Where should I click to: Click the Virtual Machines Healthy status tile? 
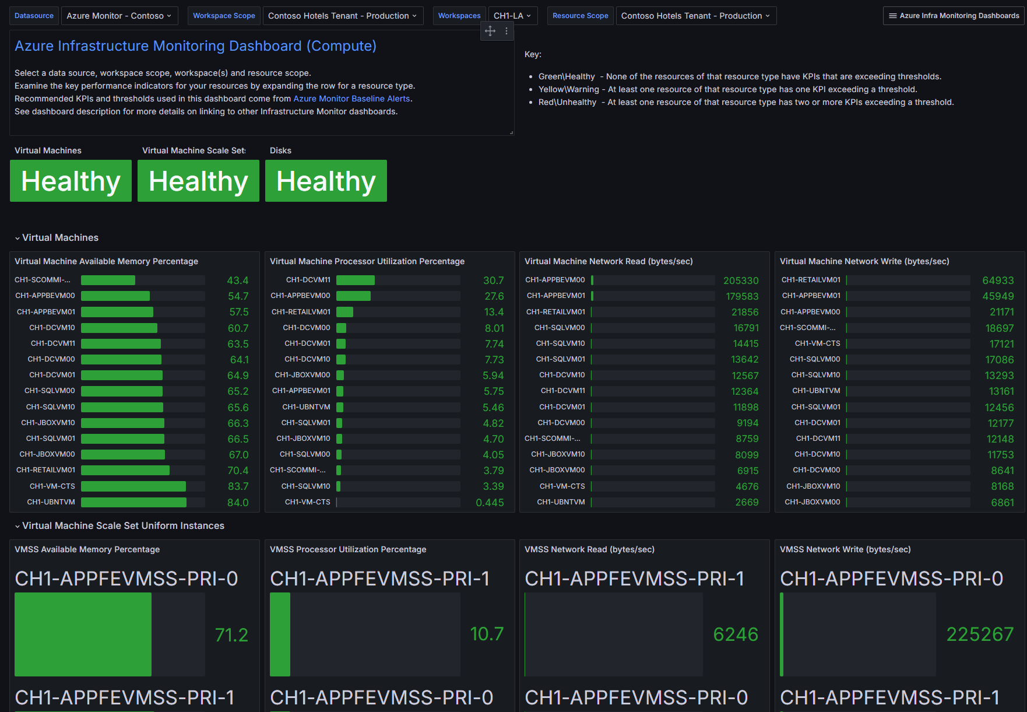71,181
